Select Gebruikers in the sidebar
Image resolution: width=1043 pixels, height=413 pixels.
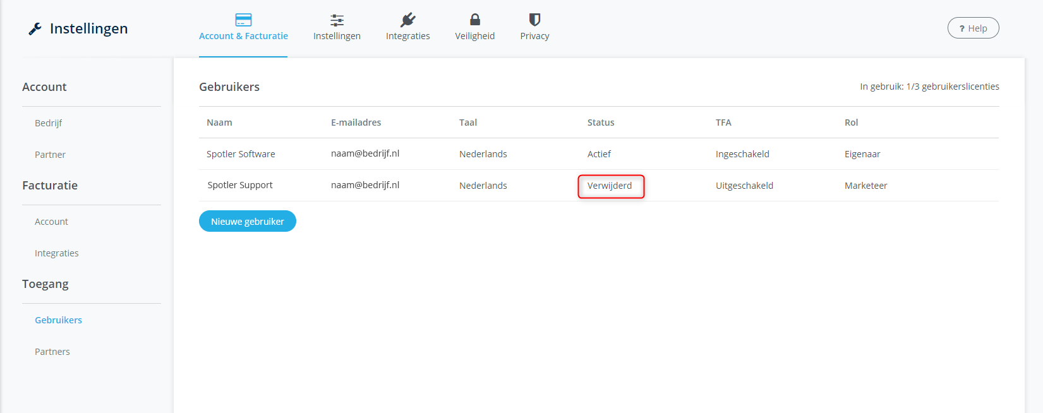pyautogui.click(x=58, y=320)
